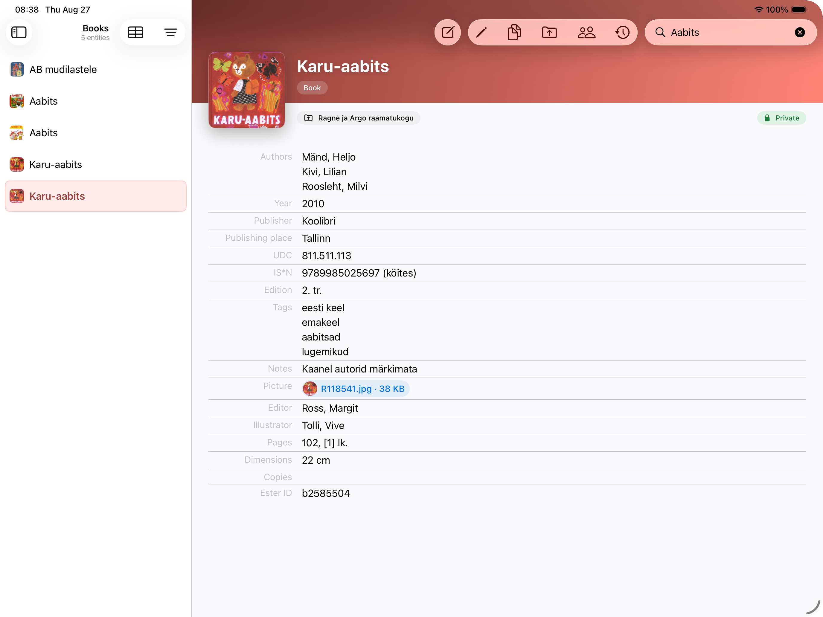Open AB mudilastele in the list
This screenshot has width=823, height=617.
96,70
